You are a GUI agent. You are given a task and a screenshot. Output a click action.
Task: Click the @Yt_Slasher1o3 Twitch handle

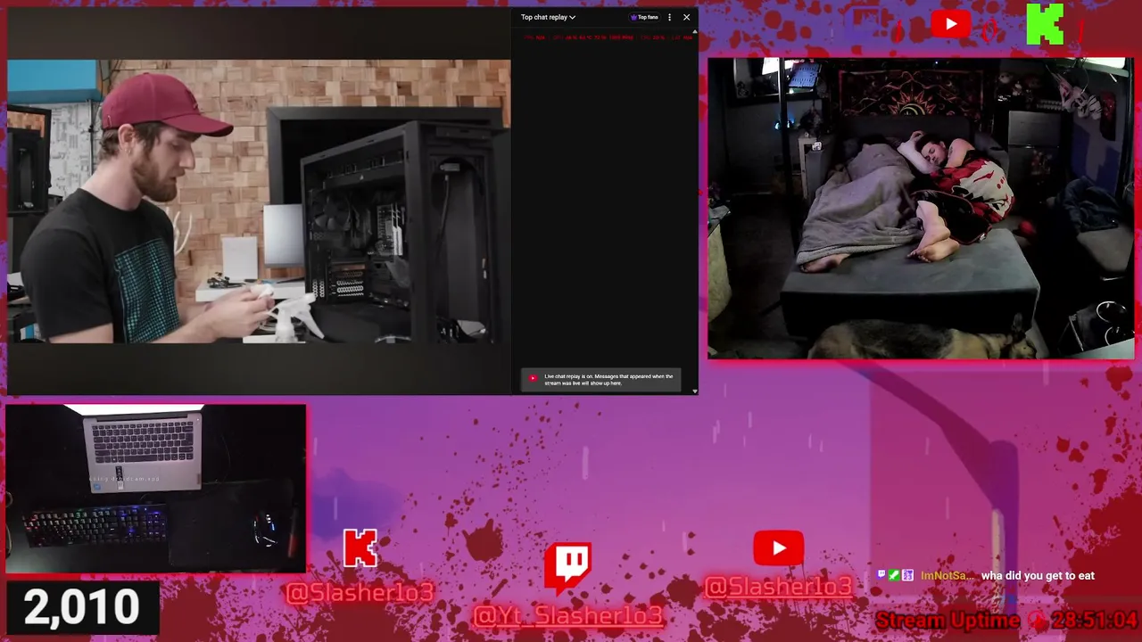569,615
